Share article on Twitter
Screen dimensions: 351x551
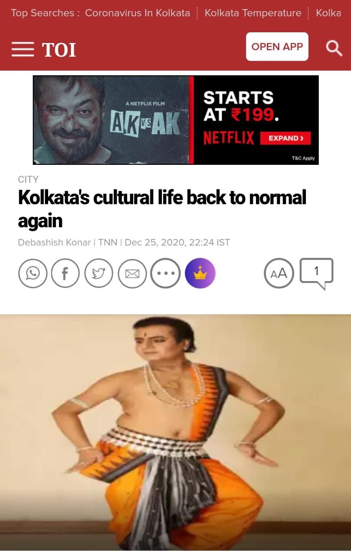[x=99, y=273]
